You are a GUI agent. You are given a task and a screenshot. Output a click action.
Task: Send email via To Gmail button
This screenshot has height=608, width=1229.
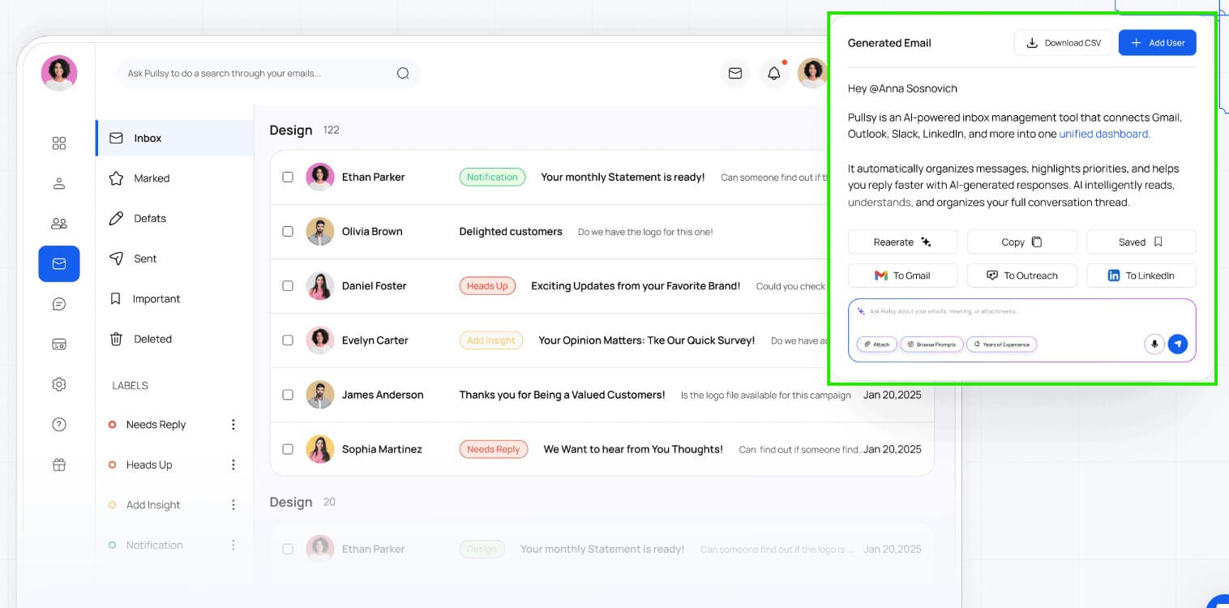(x=902, y=276)
